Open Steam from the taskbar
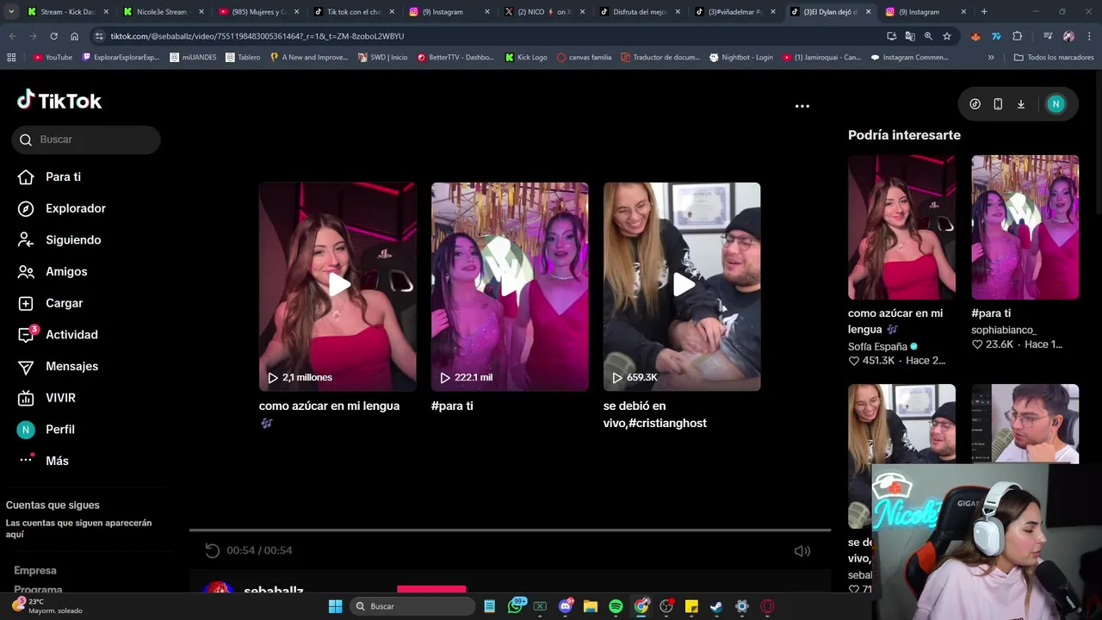Screen dimensions: 1102x620 pyautogui.click(x=716, y=606)
